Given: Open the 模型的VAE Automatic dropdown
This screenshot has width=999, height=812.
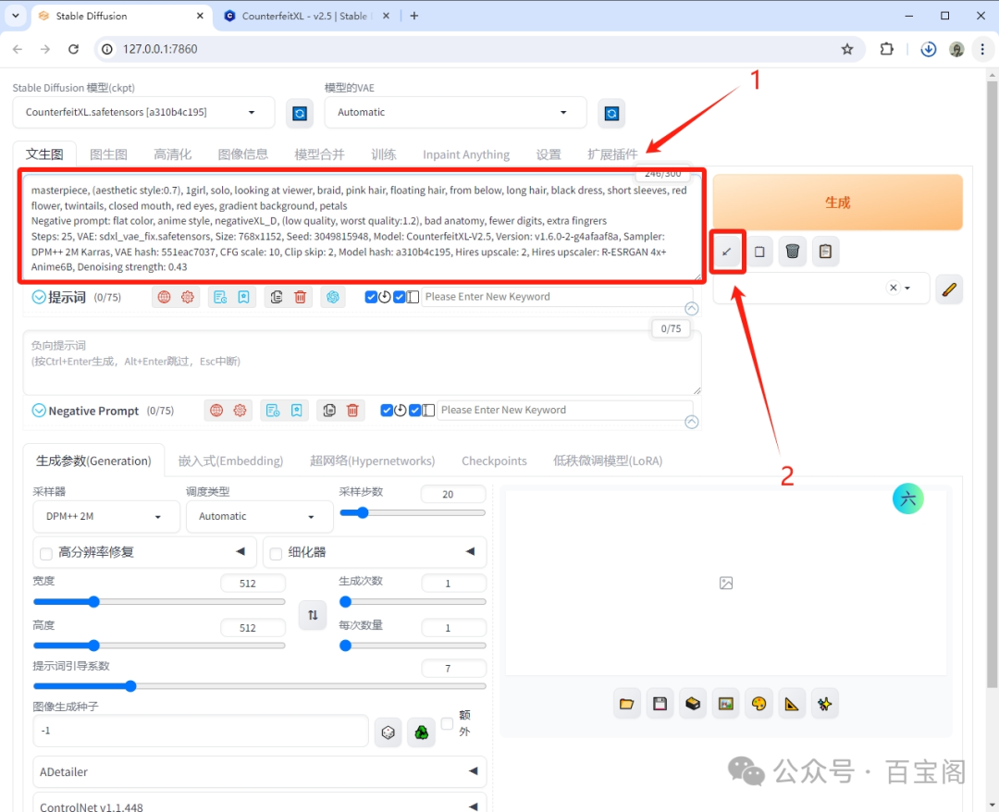Looking at the screenshot, I should click(455, 113).
